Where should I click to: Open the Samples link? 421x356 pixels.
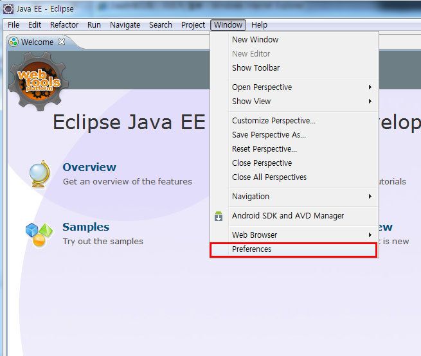pos(86,227)
